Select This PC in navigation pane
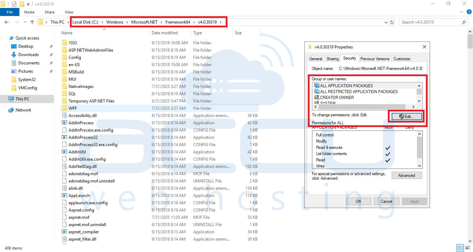Image resolution: width=473 pixels, height=252 pixels. pyautogui.click(x=23, y=99)
